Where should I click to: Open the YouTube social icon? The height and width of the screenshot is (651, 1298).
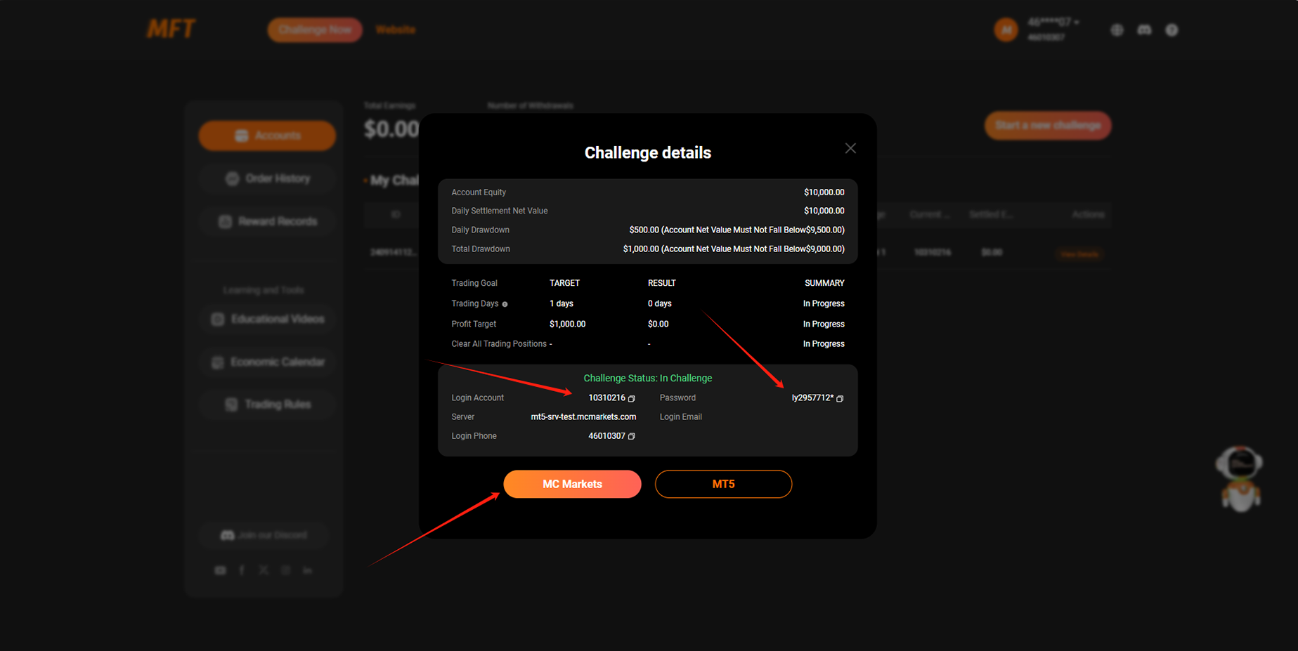click(221, 570)
